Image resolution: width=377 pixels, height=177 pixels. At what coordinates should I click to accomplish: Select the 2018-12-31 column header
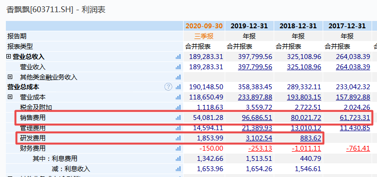[298, 26]
